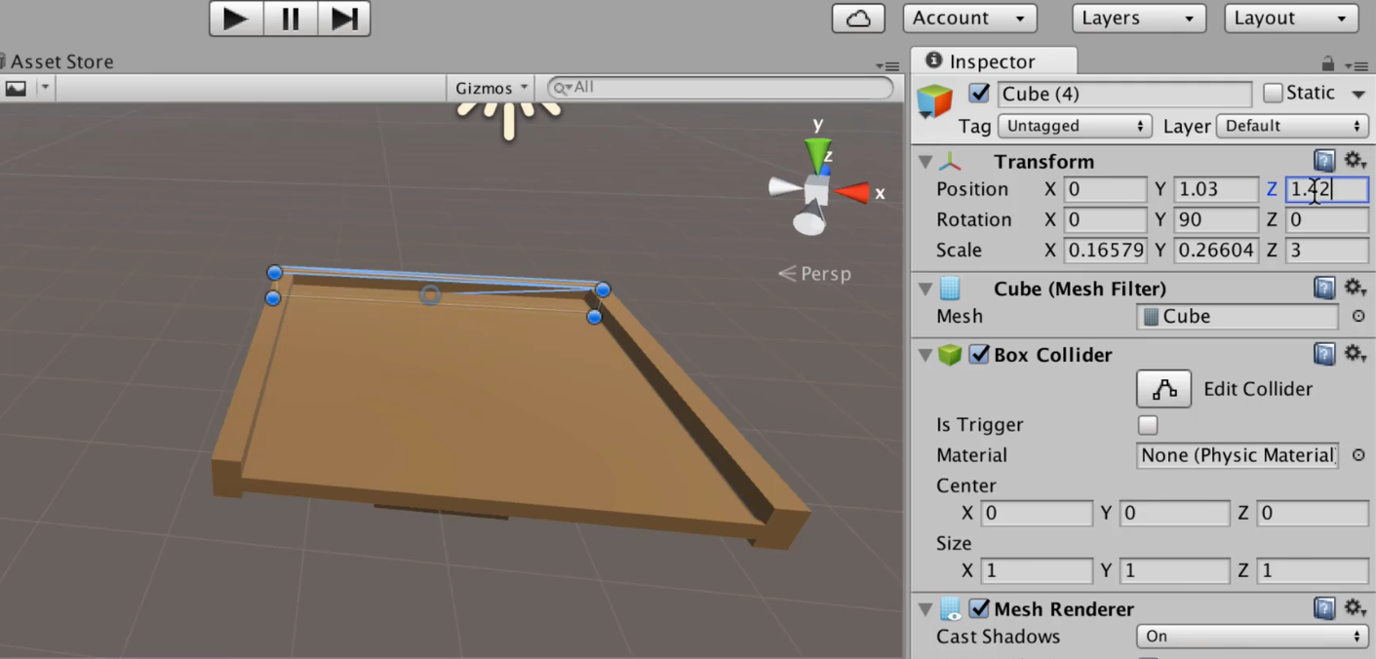
Task: Click the Physic Material object picker icon
Action: click(1358, 455)
